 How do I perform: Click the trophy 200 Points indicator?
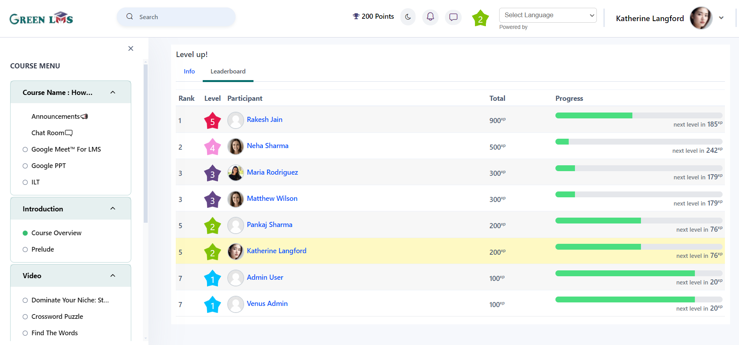[373, 16]
